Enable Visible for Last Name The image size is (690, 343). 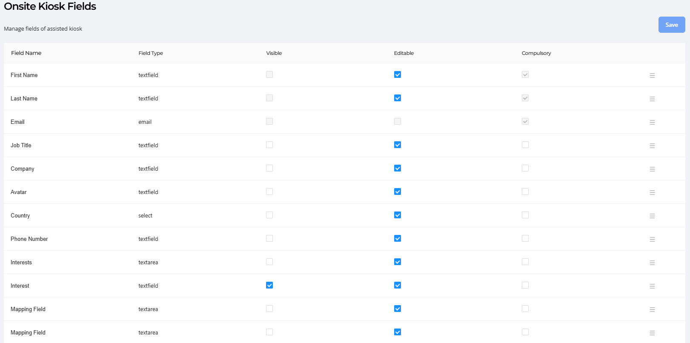[269, 98]
